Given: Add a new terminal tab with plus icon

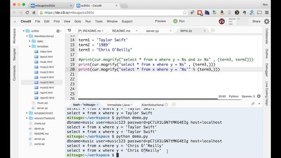Looking at the screenshot, I should (174, 104).
